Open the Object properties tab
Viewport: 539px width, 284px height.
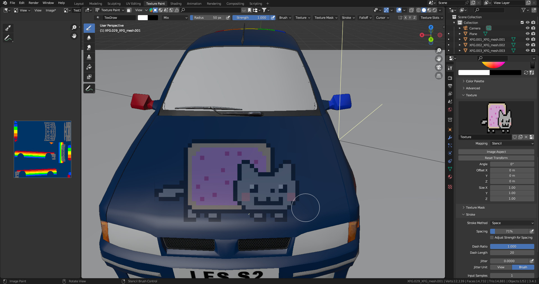click(450, 130)
